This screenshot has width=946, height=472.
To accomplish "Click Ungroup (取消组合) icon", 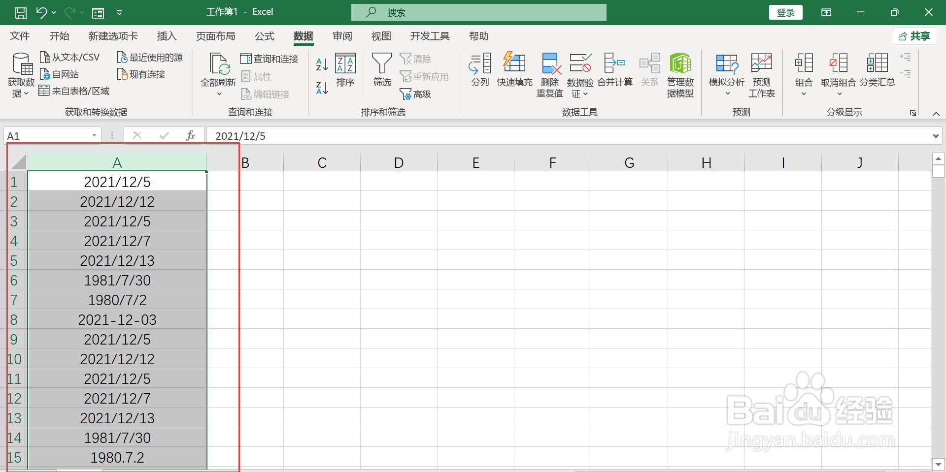I will click(839, 63).
